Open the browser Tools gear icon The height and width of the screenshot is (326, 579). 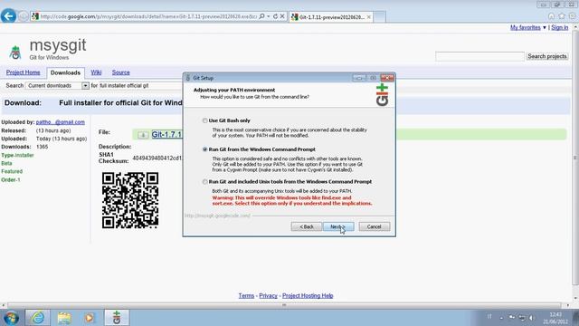coord(572,16)
